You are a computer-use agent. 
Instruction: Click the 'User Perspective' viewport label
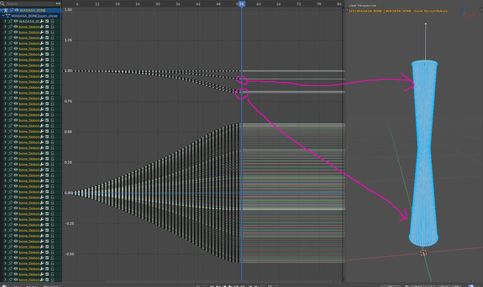[363, 6]
